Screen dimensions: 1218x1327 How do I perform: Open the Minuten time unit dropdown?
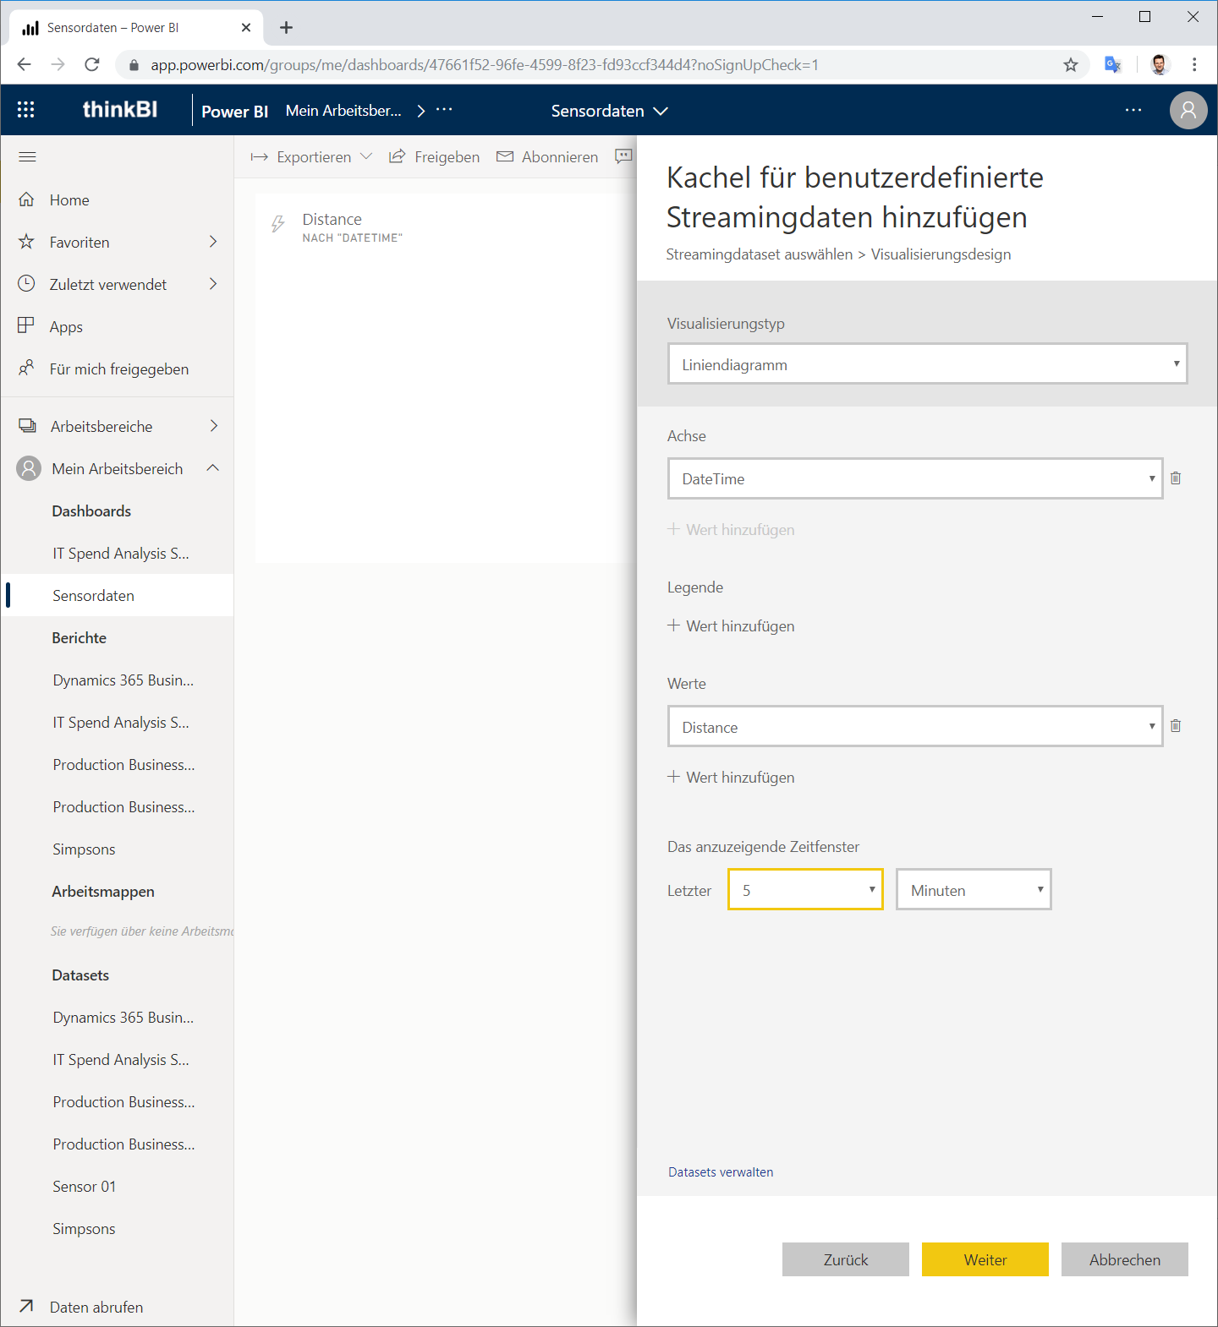974,890
